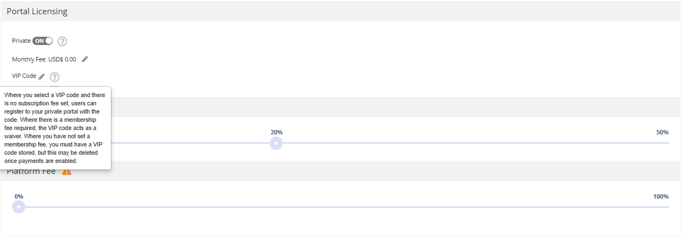Click the VIP Code label text

click(24, 76)
